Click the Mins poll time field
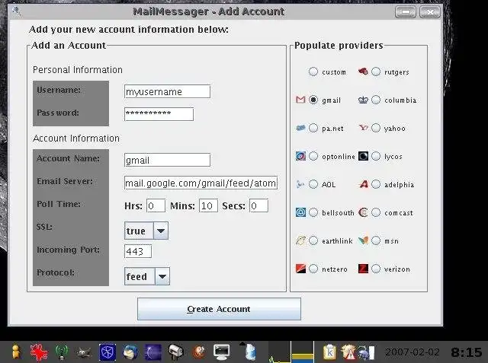The width and height of the screenshot is (488, 363). (x=208, y=205)
